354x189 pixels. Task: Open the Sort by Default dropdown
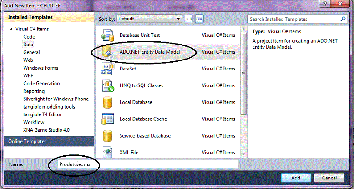tap(149, 19)
